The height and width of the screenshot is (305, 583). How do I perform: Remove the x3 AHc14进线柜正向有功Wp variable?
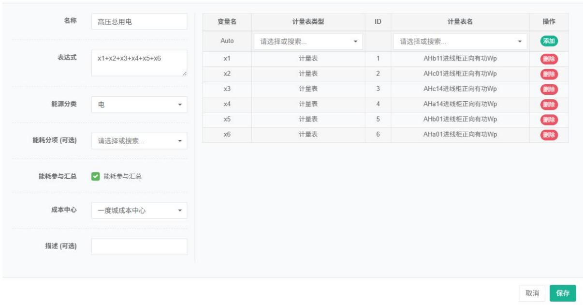pos(549,90)
